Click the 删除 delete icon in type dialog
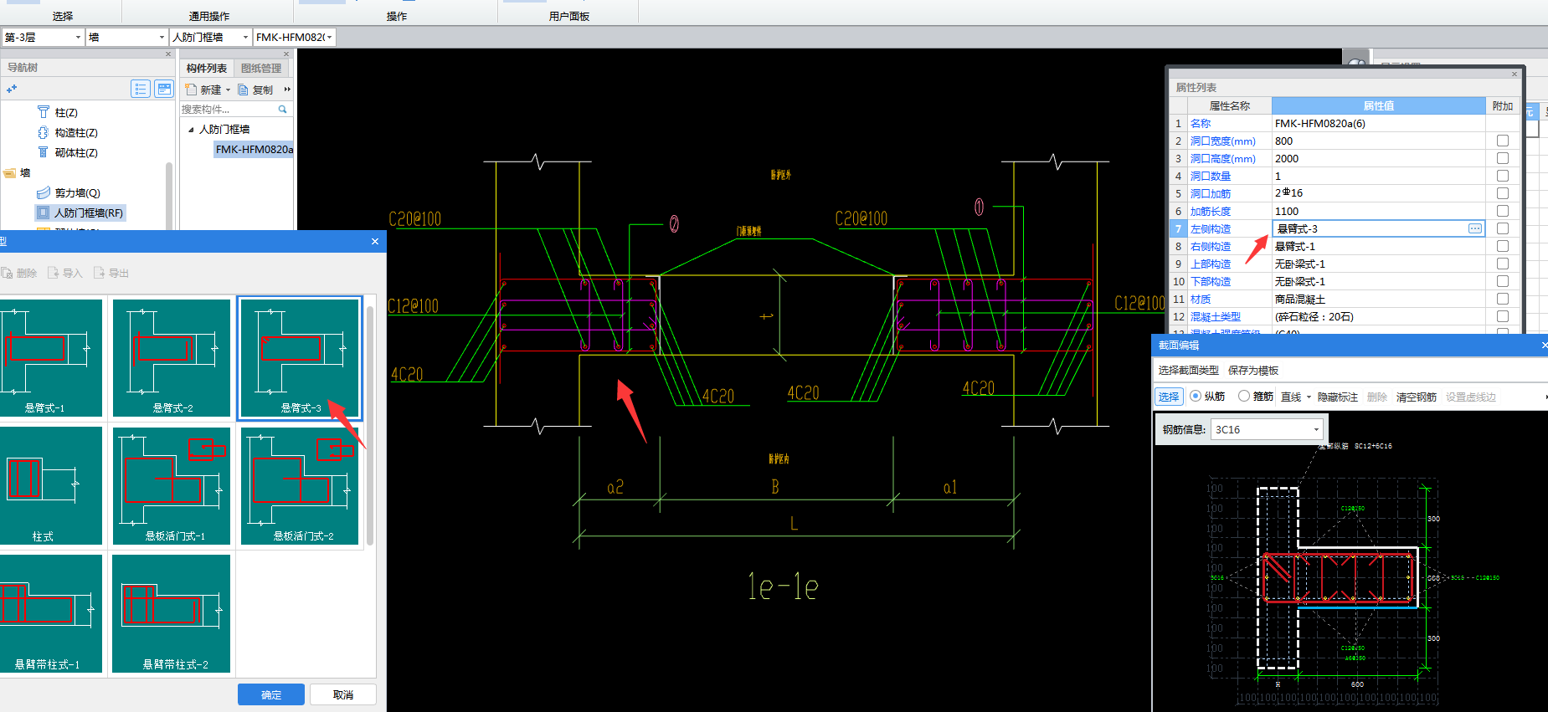 tap(7, 273)
